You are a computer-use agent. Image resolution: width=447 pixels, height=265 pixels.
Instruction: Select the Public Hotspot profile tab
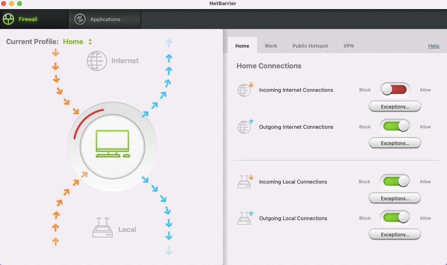pyautogui.click(x=310, y=46)
